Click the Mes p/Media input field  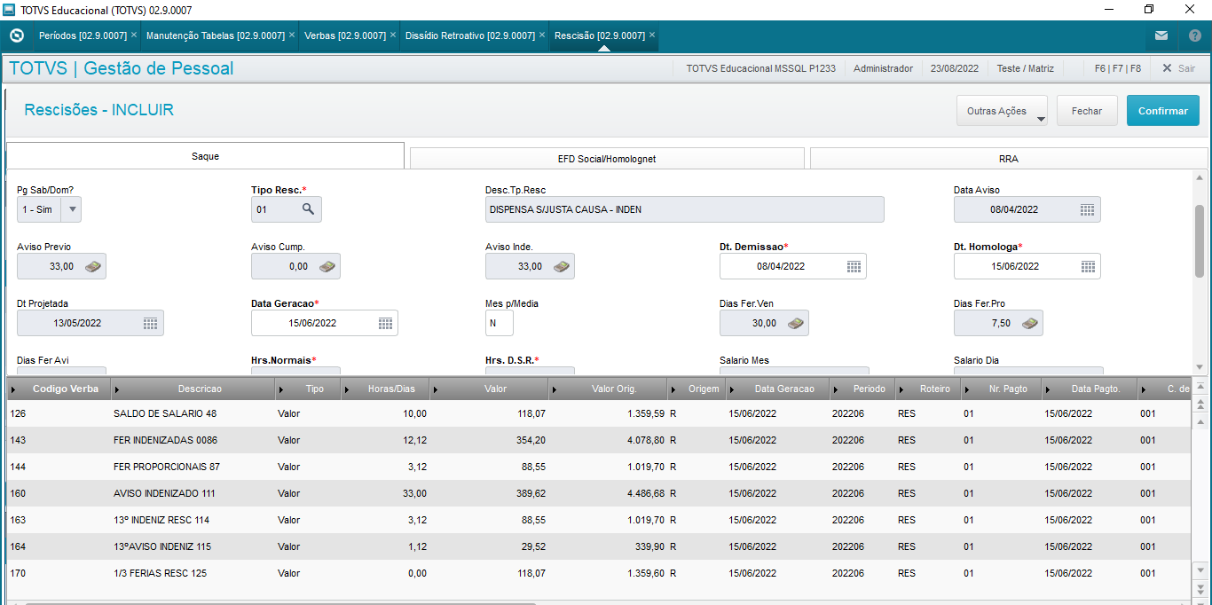click(x=500, y=323)
